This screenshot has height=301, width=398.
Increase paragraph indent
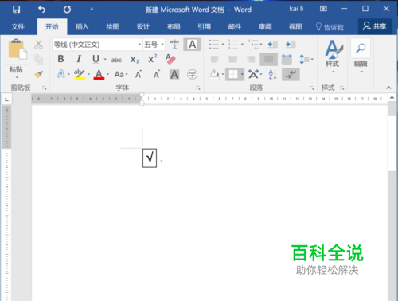pos(291,45)
